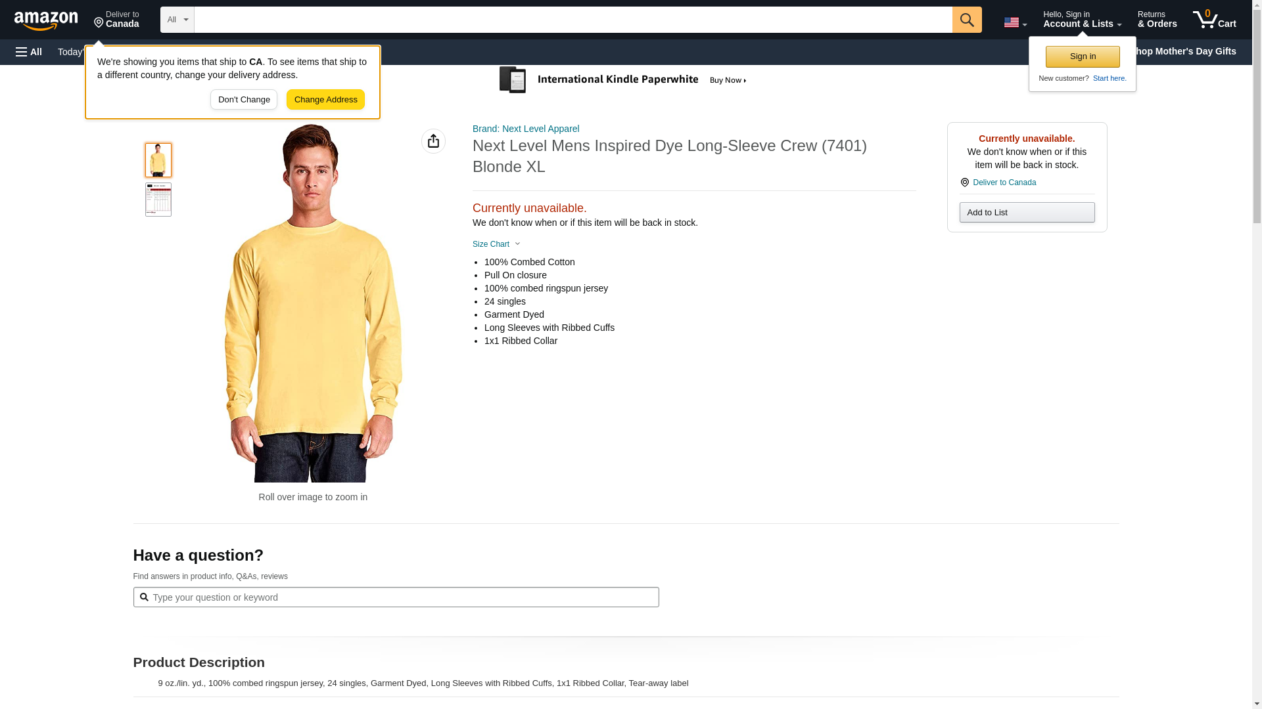
Task: Open Shop Mother's Day Gifts link
Action: click(x=1190, y=51)
